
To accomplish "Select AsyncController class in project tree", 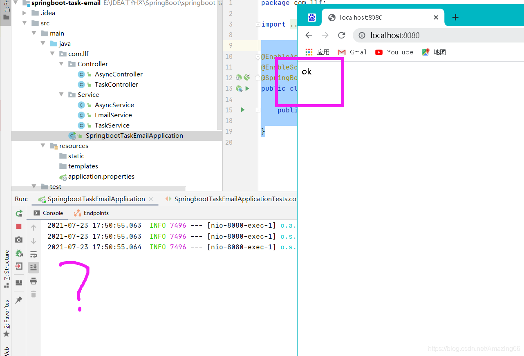I will pyautogui.click(x=119, y=74).
